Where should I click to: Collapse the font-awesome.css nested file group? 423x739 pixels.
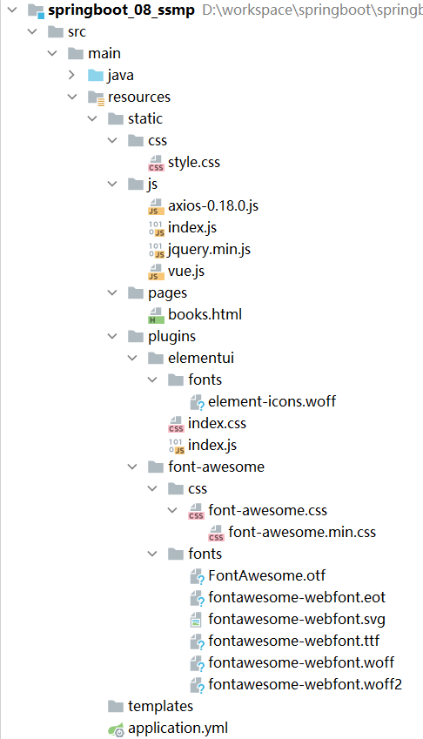[172, 510]
